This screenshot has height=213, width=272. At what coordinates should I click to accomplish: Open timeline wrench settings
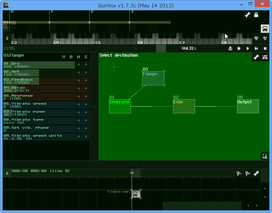click(256, 173)
